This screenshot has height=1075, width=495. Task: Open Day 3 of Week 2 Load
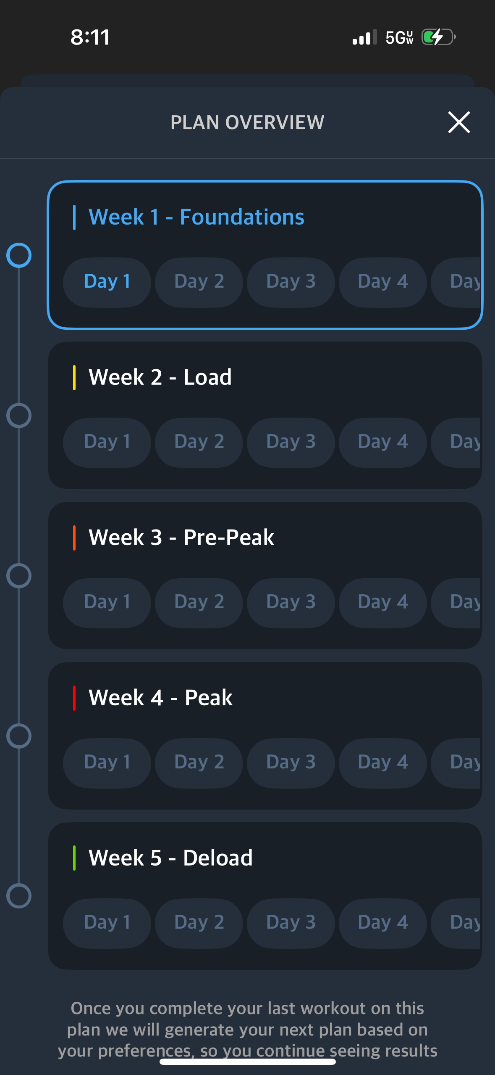pyautogui.click(x=291, y=442)
